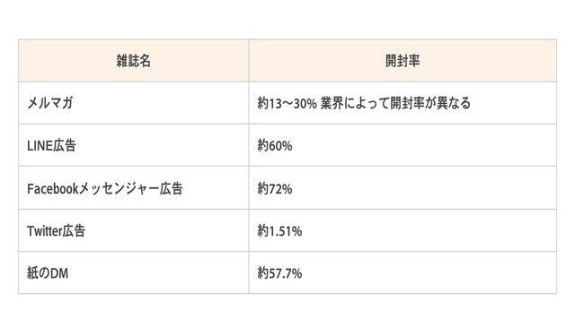The width and height of the screenshot is (584, 328).
Task: Click the 約13〜30% open rate text
Action: click(287, 103)
